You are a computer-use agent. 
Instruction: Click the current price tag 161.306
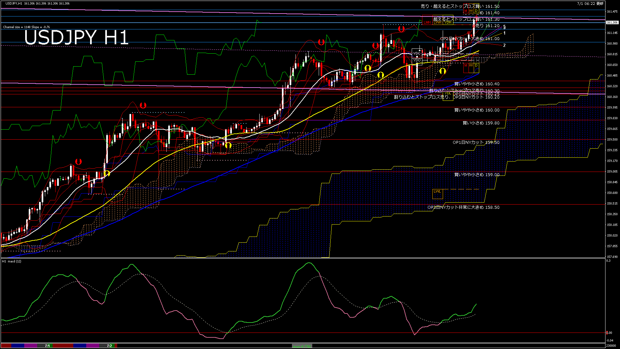click(x=612, y=22)
